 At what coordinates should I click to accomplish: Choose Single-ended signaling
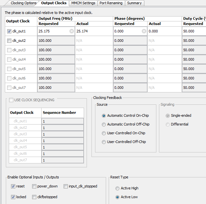click(168, 116)
